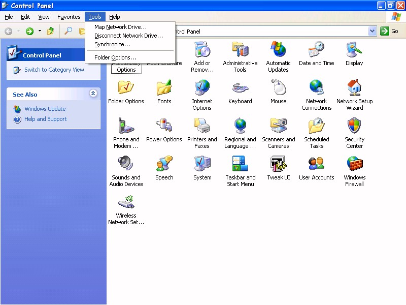Open Keyboard settings
The height and width of the screenshot is (305, 406).
240,92
